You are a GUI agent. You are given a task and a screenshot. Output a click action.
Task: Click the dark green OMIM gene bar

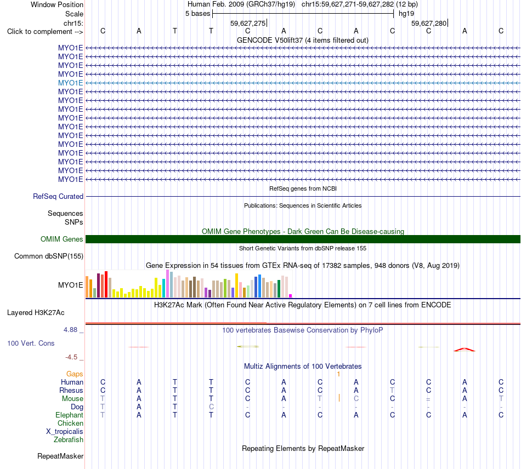303,239
